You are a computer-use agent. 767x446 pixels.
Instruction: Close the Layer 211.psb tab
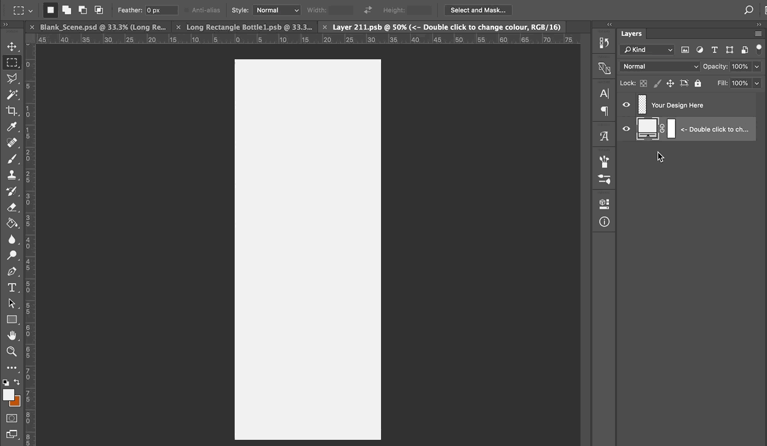tap(325, 27)
